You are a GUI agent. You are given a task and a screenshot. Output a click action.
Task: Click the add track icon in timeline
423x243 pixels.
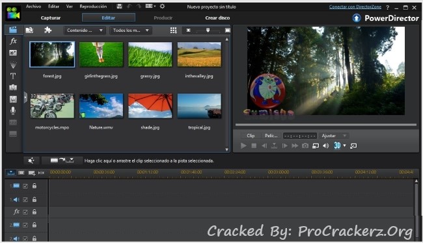pos(32,173)
